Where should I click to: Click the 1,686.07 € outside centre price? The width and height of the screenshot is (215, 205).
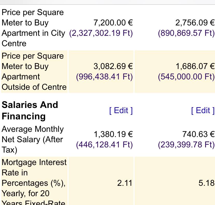195,66
